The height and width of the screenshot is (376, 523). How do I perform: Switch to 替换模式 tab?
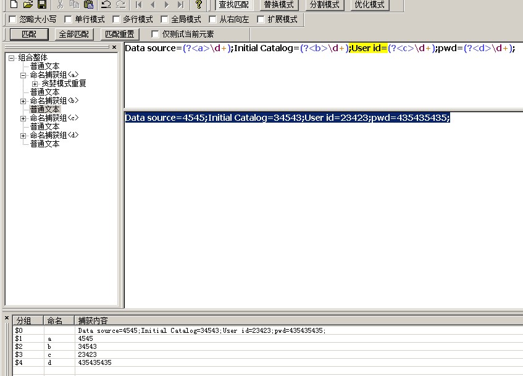pos(279,5)
